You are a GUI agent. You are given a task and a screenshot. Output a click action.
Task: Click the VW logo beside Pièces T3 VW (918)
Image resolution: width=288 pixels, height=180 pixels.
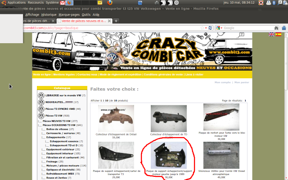click(x=41, y=116)
